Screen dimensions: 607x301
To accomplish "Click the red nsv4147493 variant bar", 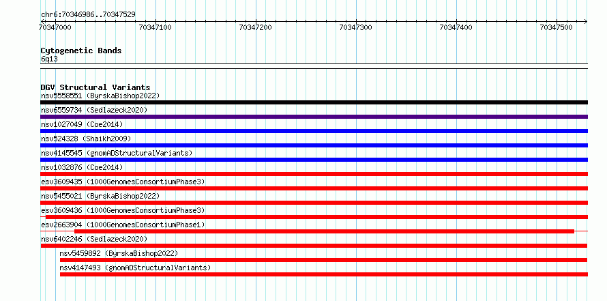I will [324, 274].
